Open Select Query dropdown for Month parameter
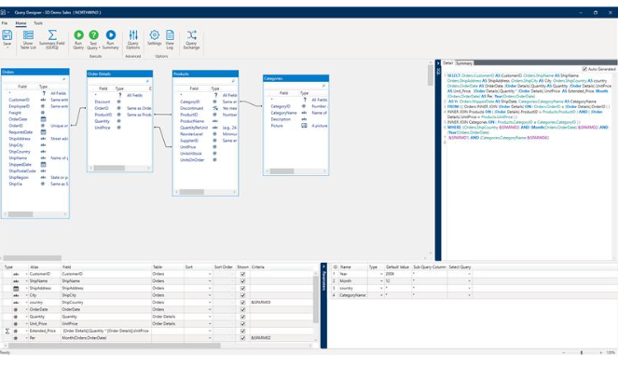 pyautogui.click(x=469, y=281)
